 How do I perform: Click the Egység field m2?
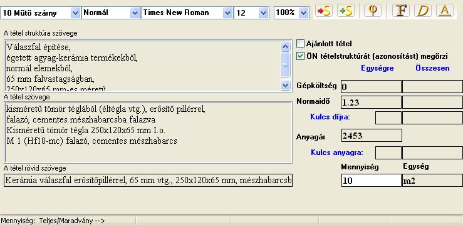pyautogui.click(x=432, y=180)
